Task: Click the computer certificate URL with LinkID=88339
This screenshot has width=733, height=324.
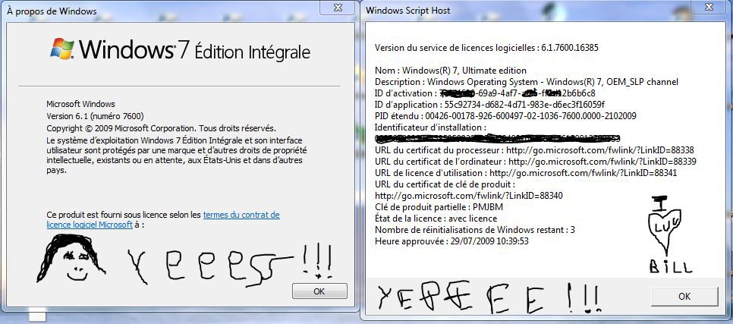Action: coord(602,162)
